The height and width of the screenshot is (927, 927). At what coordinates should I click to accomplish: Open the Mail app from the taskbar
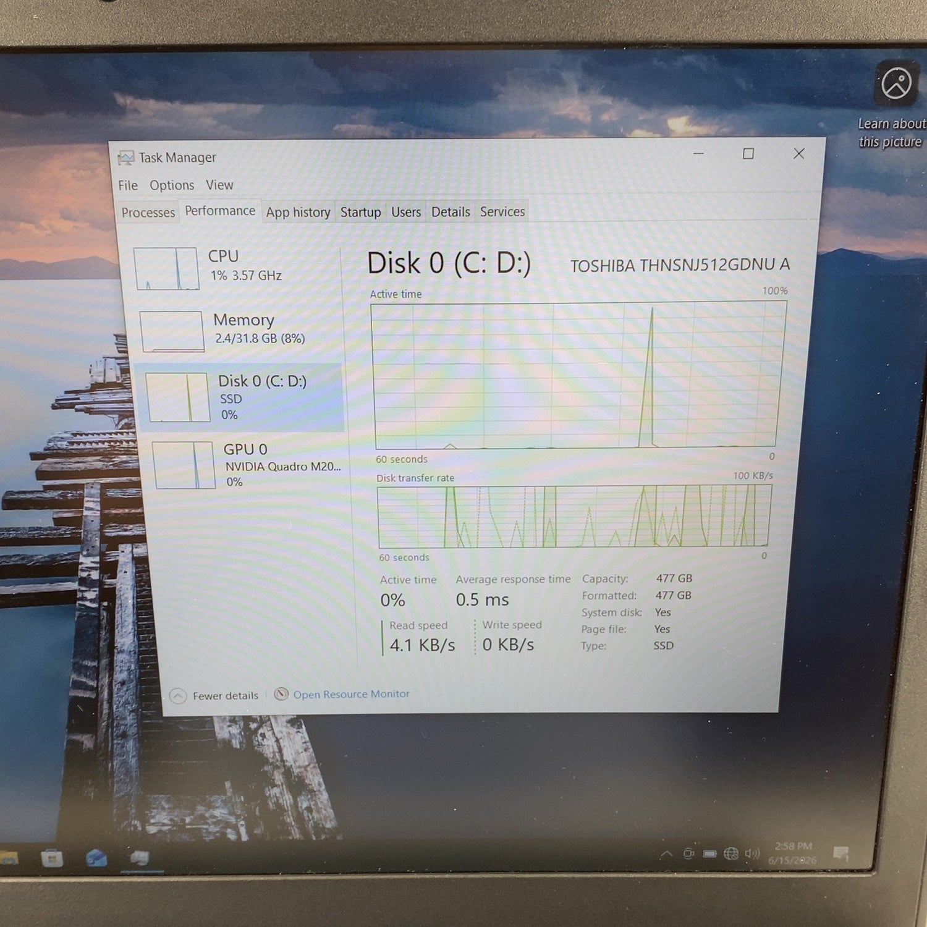pos(96,858)
